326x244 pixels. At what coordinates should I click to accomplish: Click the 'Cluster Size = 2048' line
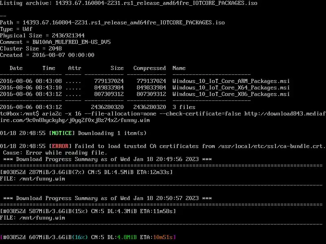click(31, 48)
